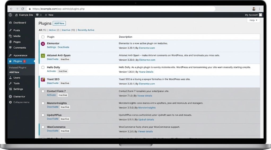271x150 pixels.
Task: Click the Users icon in the sidebar
Action: tap(10, 78)
